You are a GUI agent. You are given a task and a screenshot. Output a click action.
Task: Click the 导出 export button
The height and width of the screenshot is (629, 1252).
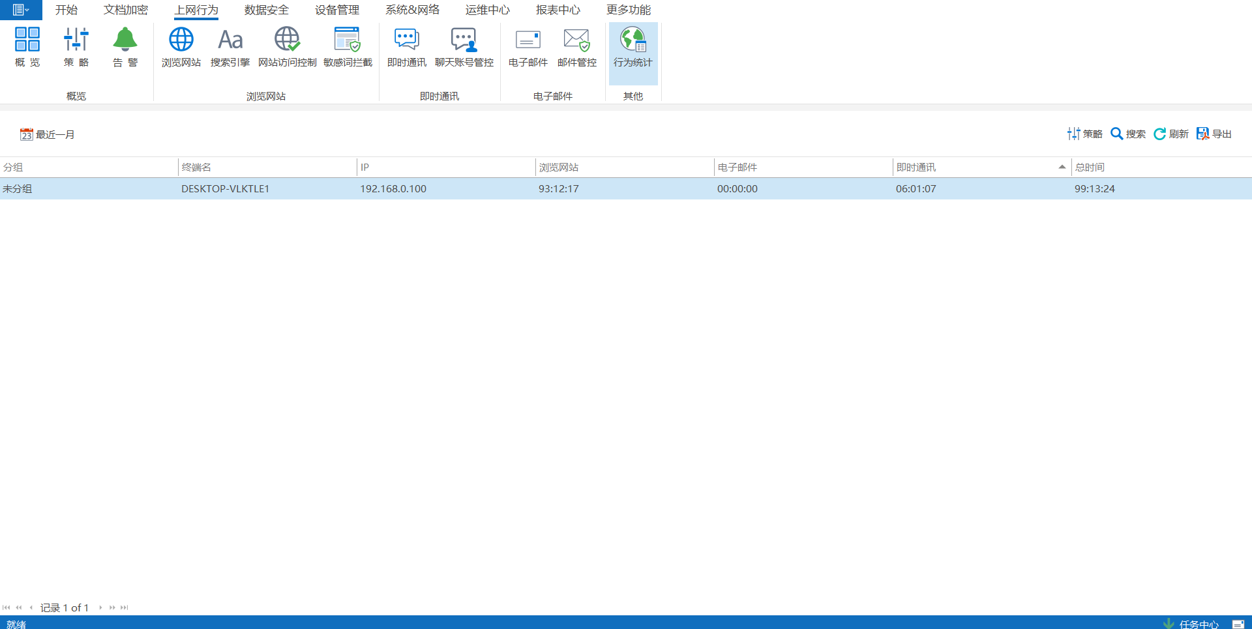1214,134
